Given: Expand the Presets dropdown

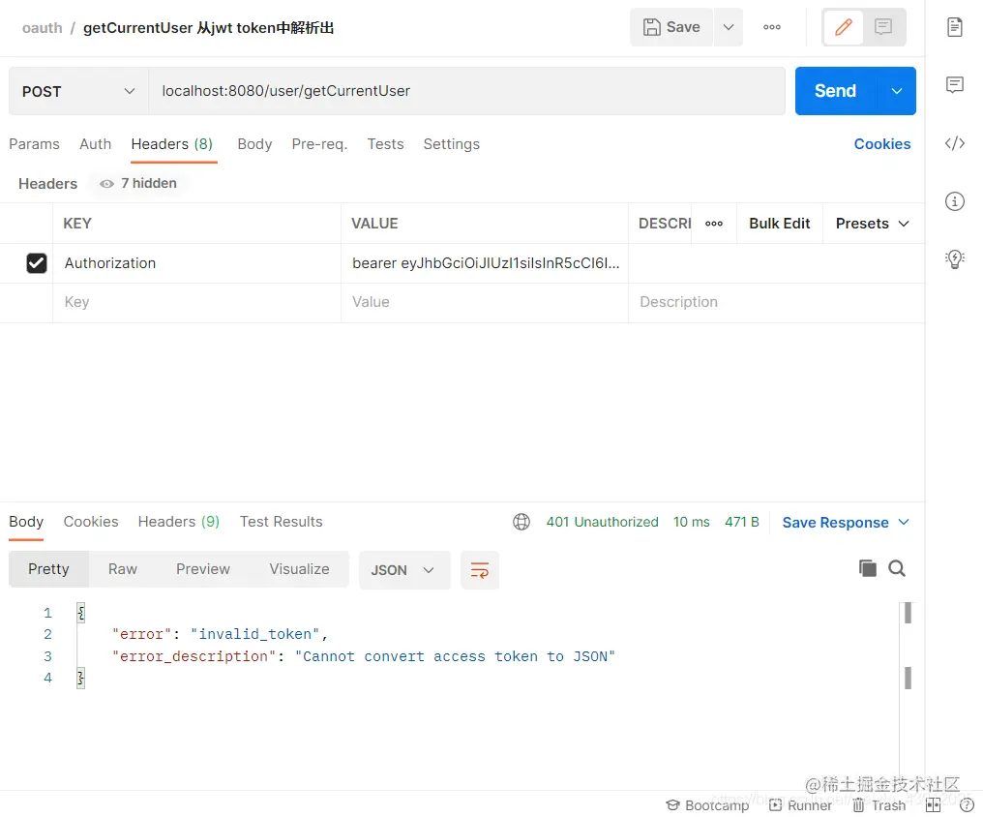Looking at the screenshot, I should (872, 224).
